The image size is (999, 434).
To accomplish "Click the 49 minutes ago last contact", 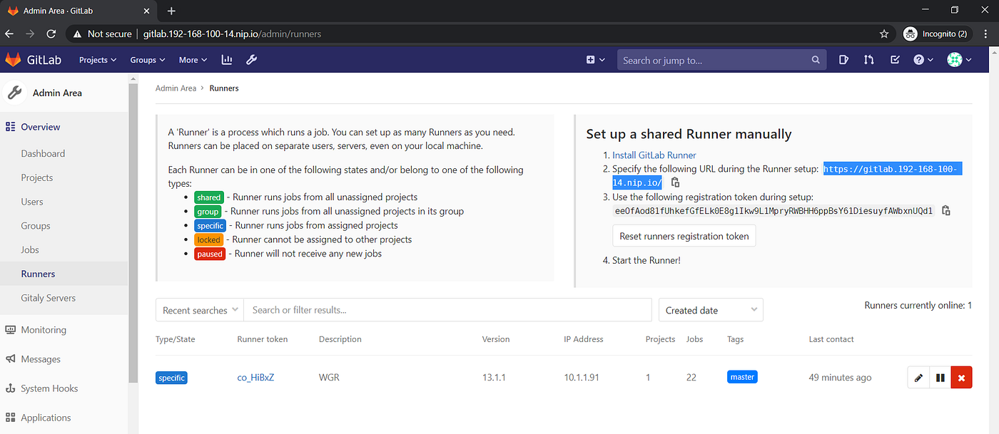I will 840,377.
